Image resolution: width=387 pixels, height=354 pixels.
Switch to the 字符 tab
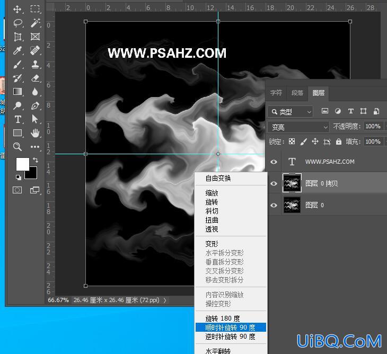coord(276,93)
